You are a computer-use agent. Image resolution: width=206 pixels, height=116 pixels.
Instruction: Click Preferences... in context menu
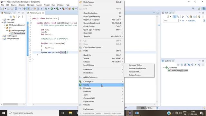click(101, 109)
